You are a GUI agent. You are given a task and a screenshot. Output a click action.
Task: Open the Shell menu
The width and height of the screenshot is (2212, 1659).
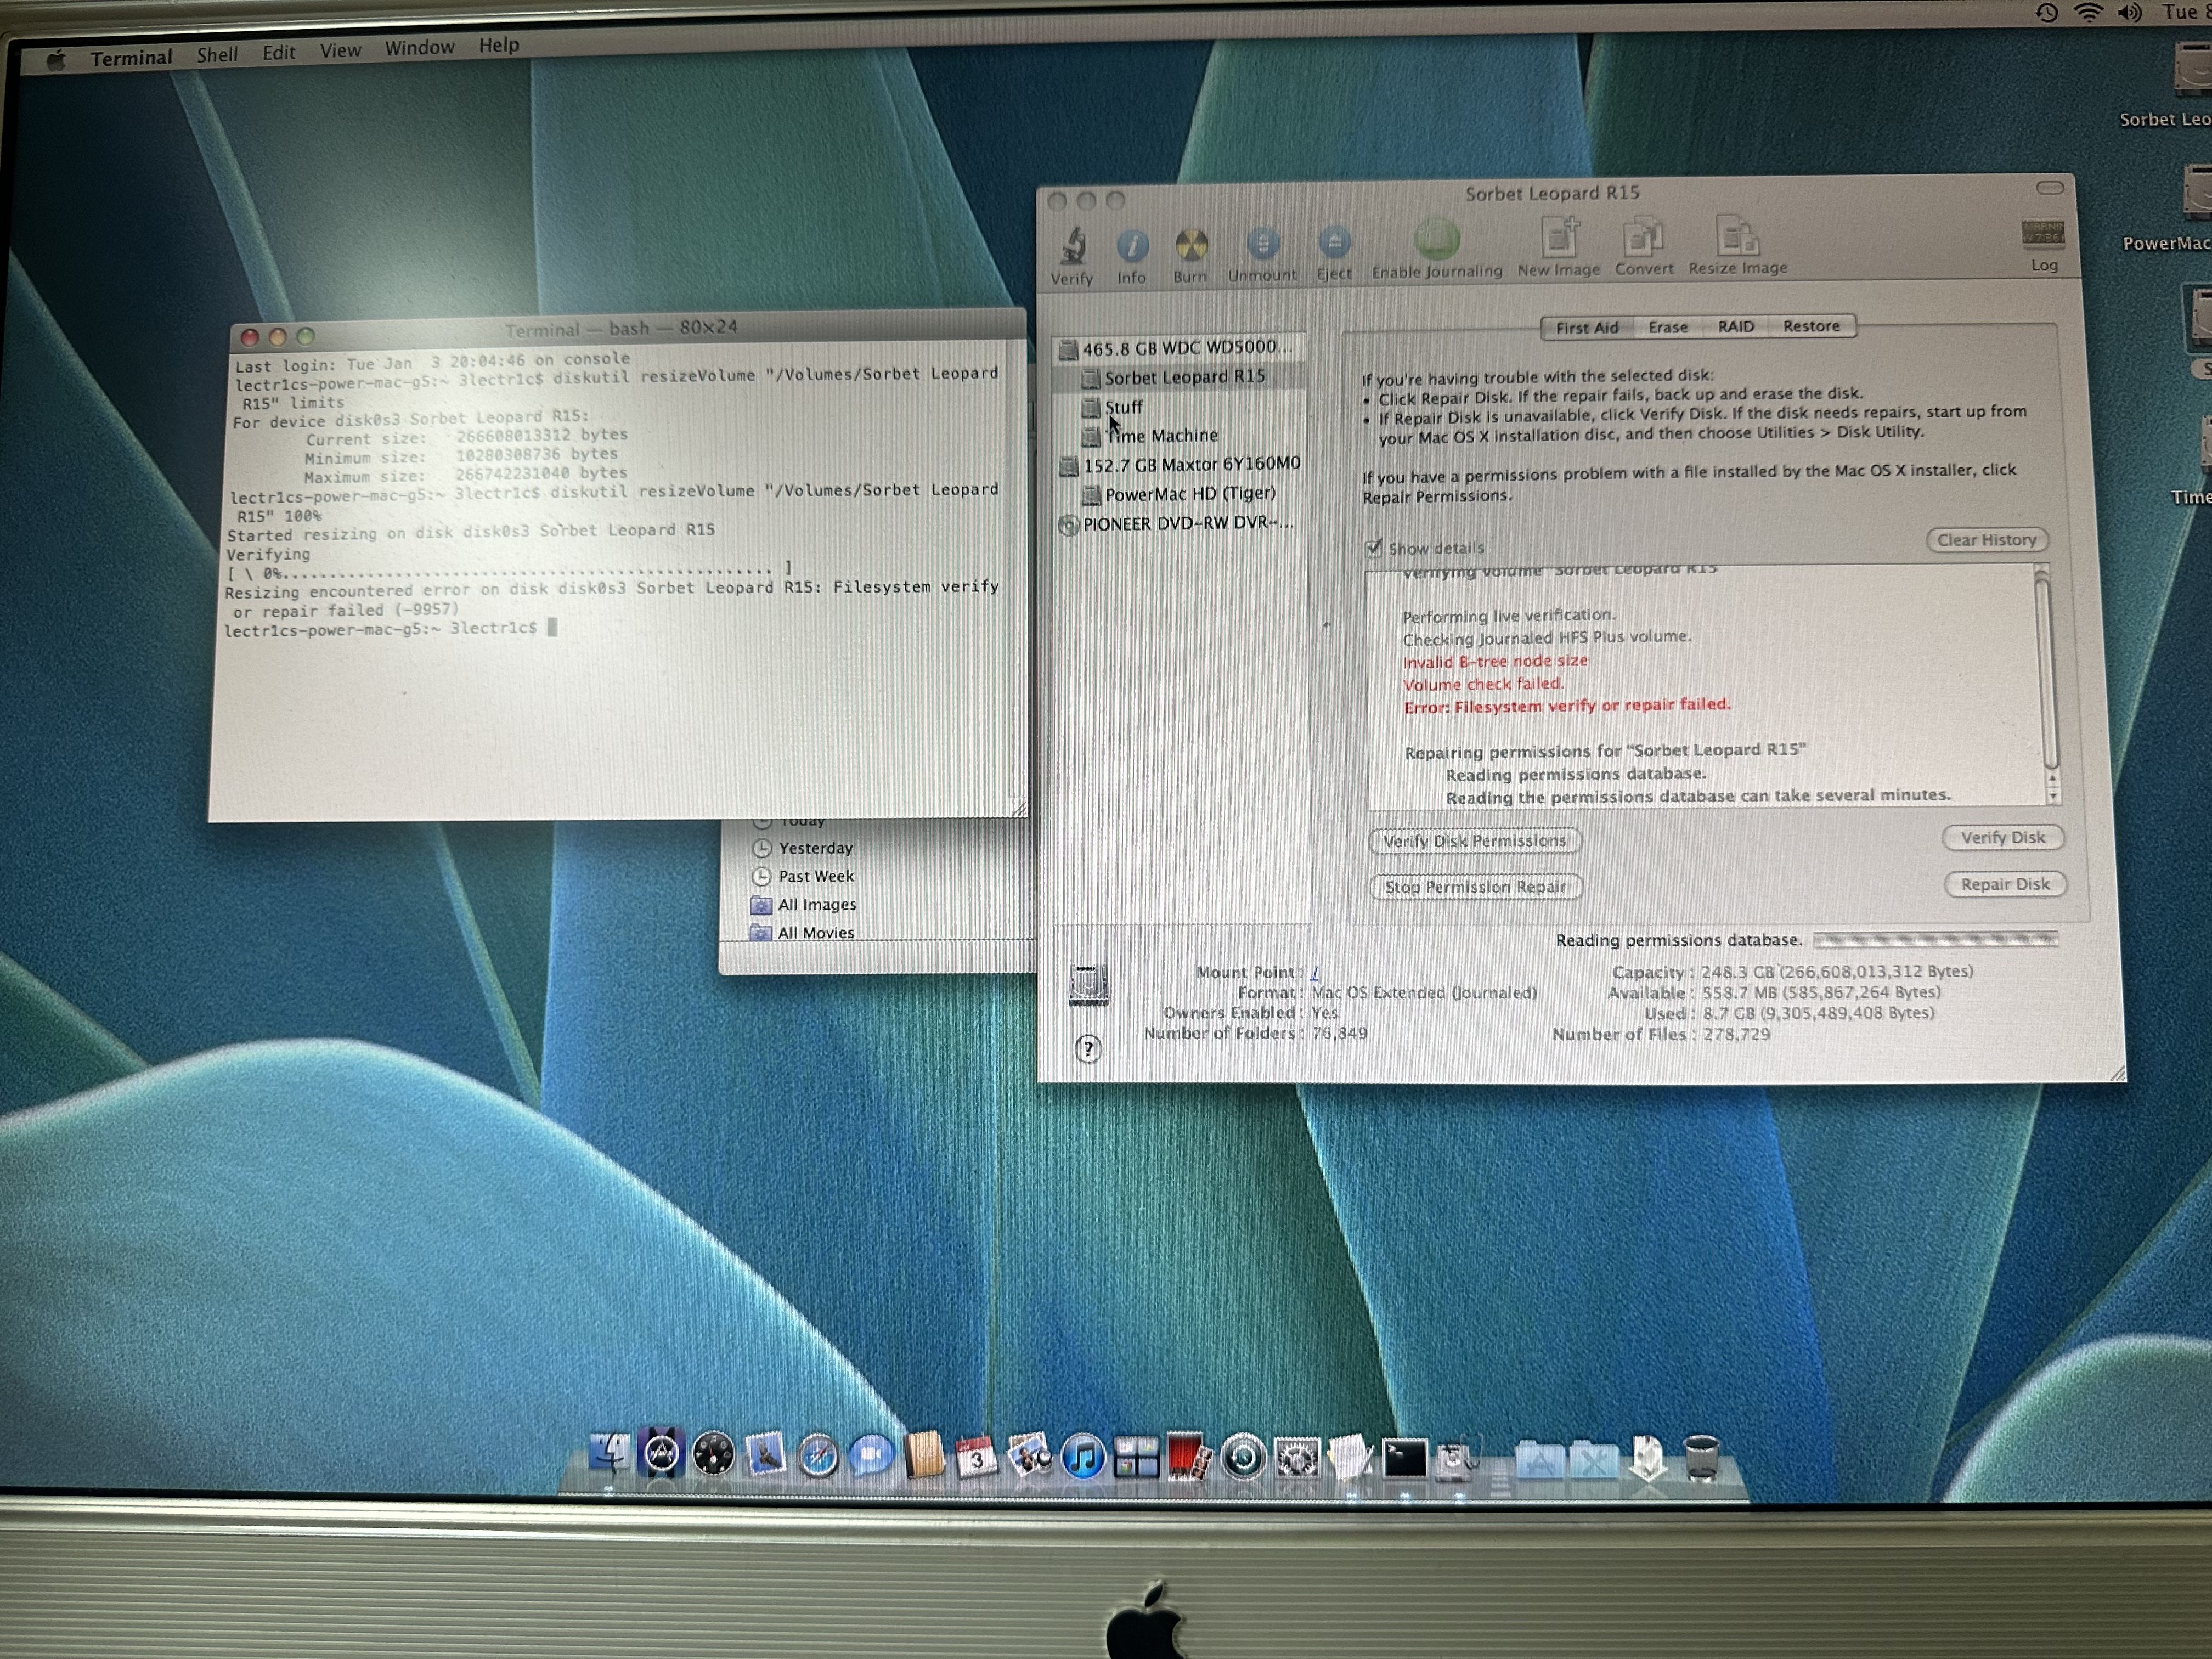click(x=217, y=55)
